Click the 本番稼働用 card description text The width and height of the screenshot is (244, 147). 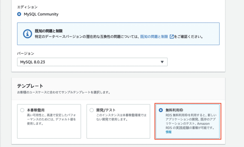[51, 119]
